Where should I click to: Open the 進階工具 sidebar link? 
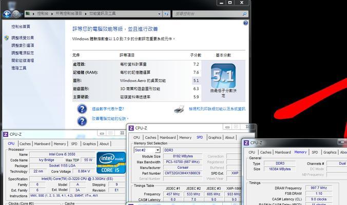[19, 68]
